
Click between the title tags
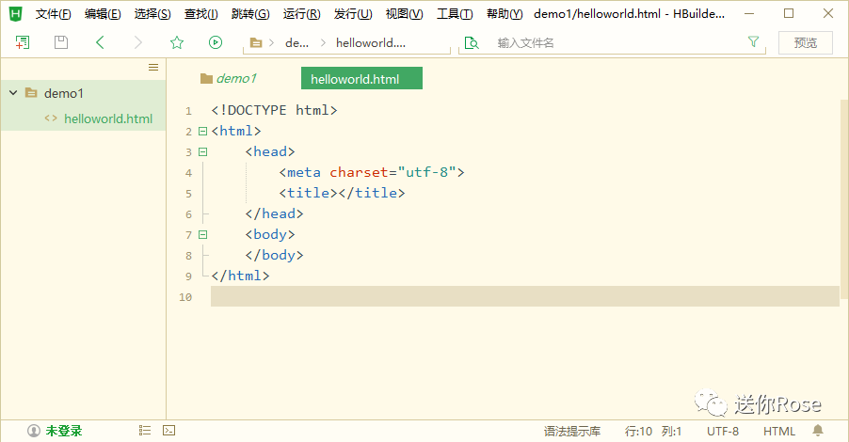[x=338, y=193]
